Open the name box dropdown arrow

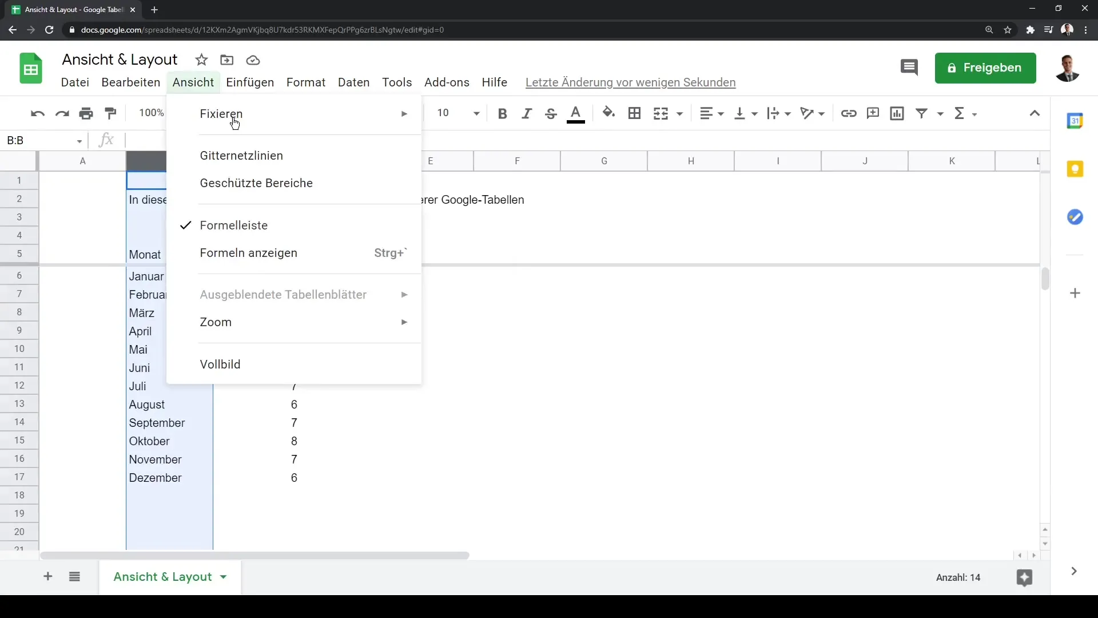pyautogui.click(x=79, y=141)
